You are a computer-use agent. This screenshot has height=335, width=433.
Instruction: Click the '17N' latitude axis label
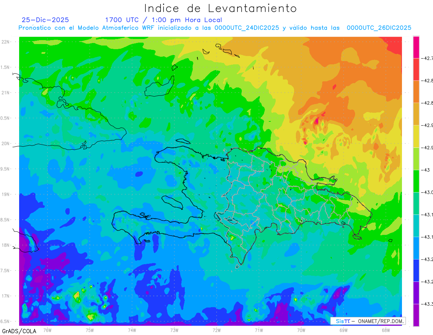(x=5, y=296)
